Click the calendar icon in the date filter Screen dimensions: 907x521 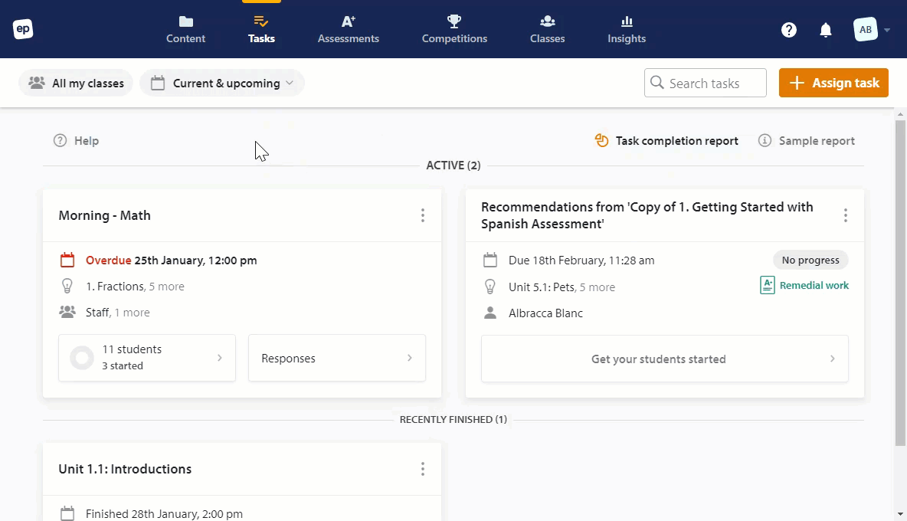pos(157,84)
